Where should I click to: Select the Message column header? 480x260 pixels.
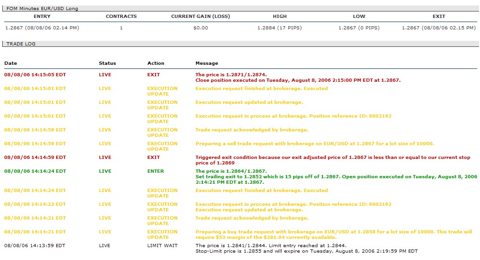tap(207, 63)
